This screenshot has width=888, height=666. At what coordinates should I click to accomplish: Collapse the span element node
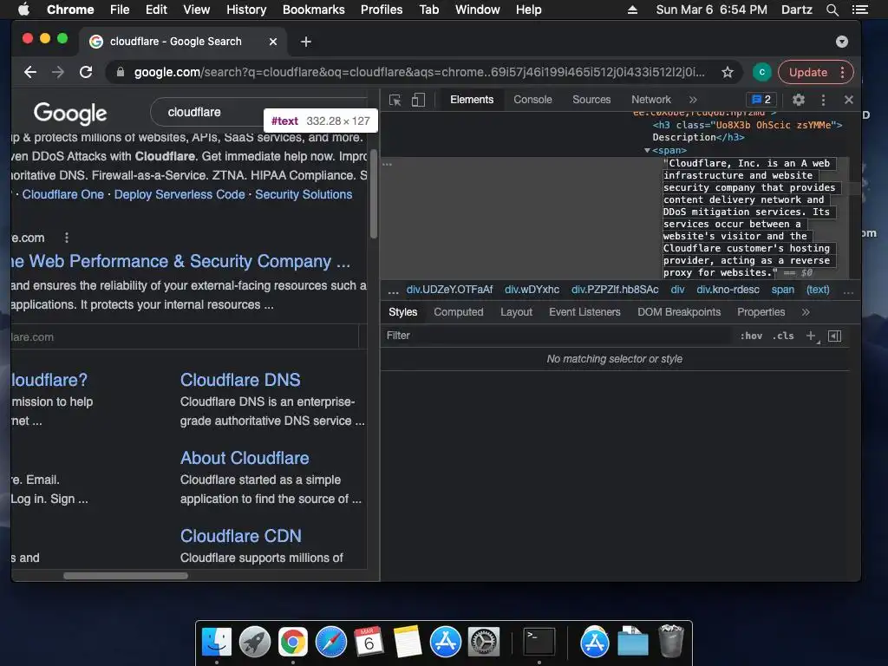coord(647,151)
